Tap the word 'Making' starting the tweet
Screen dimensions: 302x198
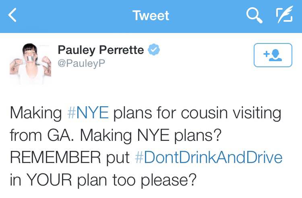pyautogui.click(x=36, y=113)
